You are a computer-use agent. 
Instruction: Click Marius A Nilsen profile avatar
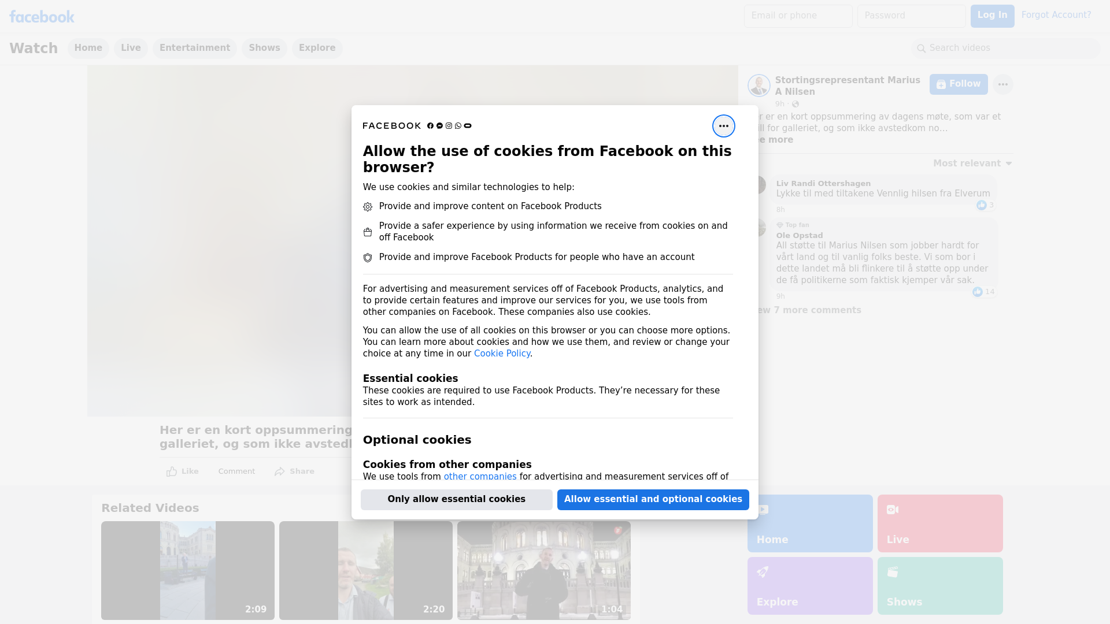[758, 86]
